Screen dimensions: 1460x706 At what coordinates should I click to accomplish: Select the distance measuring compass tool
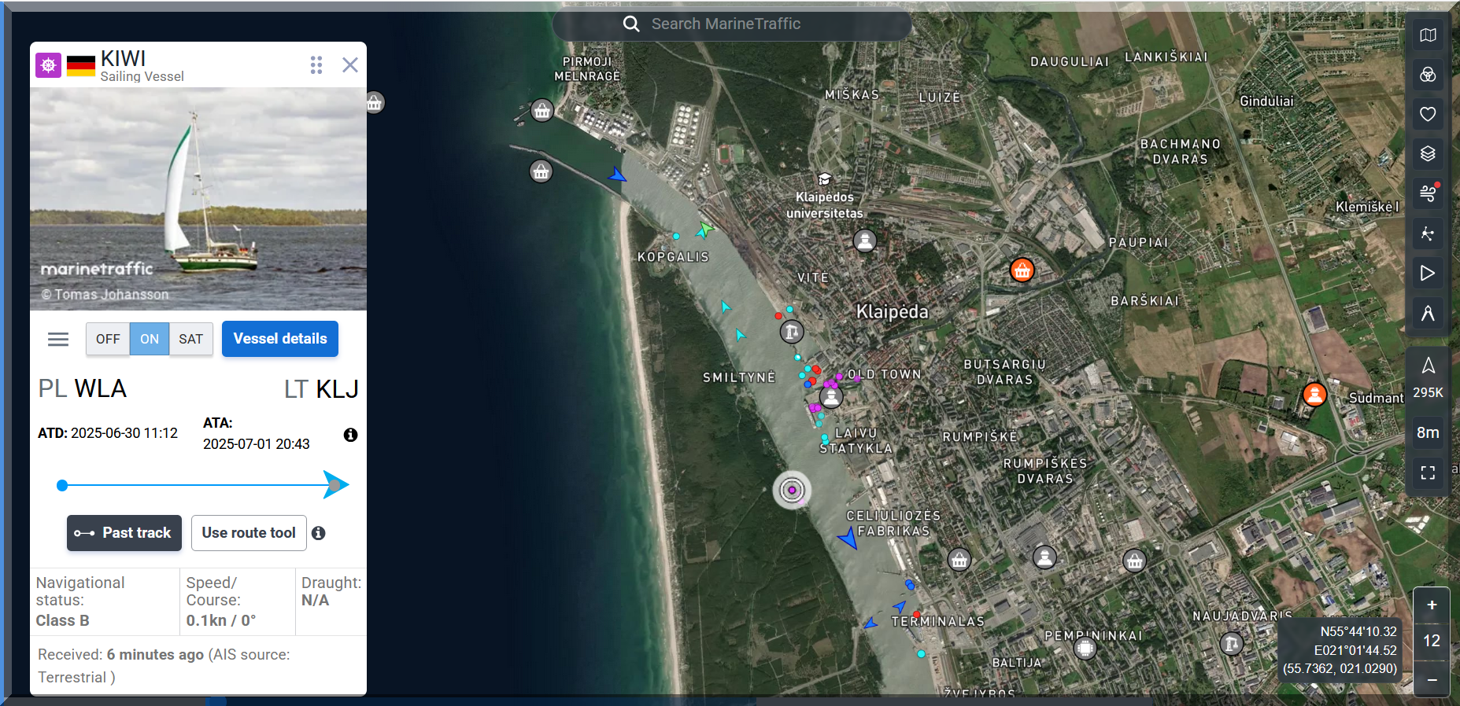1428,314
